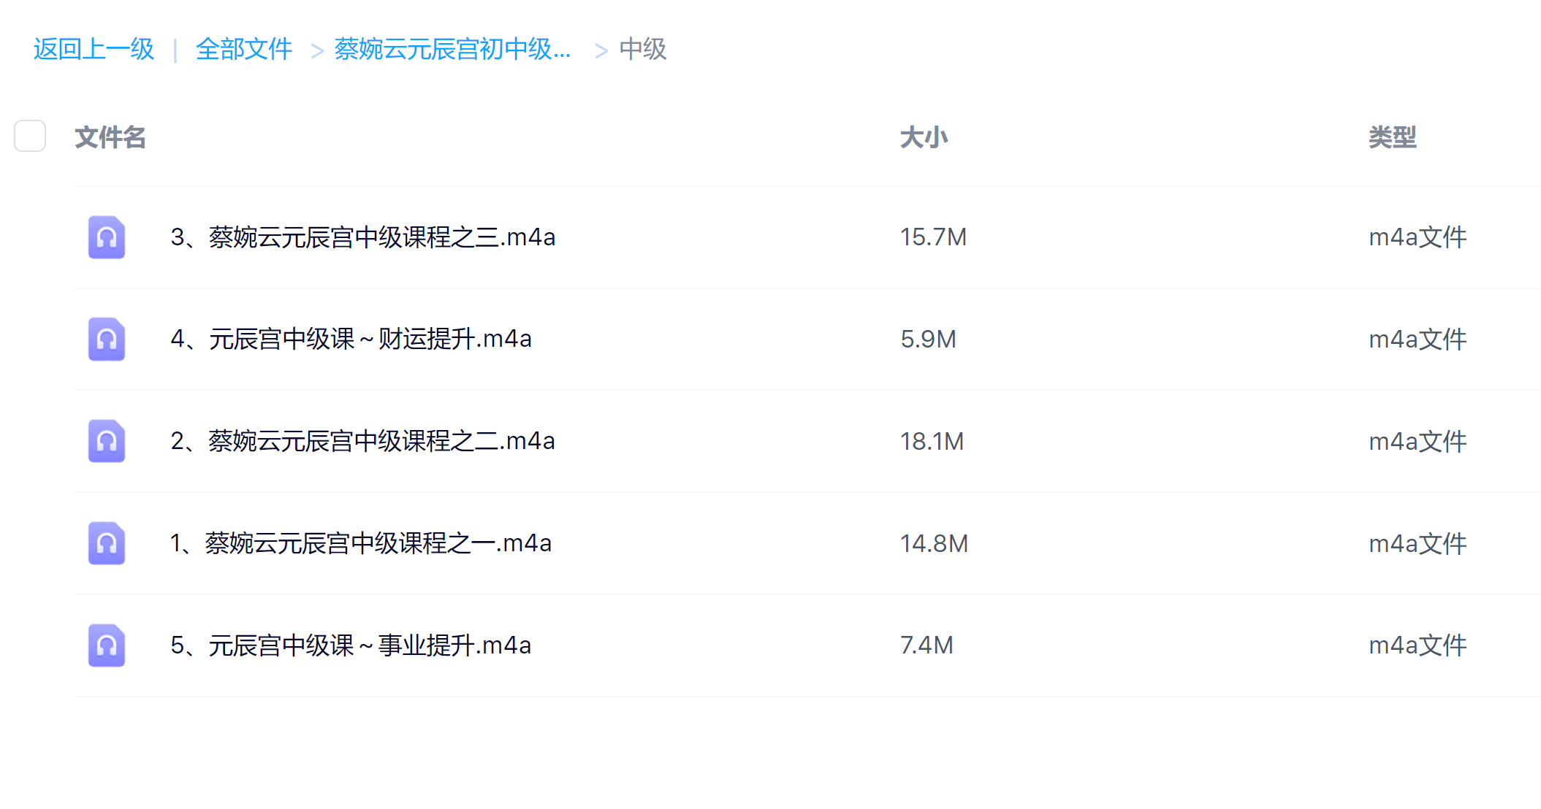Go back via 返回上一级 link
Viewport: 1541px width, 809px height.
[94, 50]
